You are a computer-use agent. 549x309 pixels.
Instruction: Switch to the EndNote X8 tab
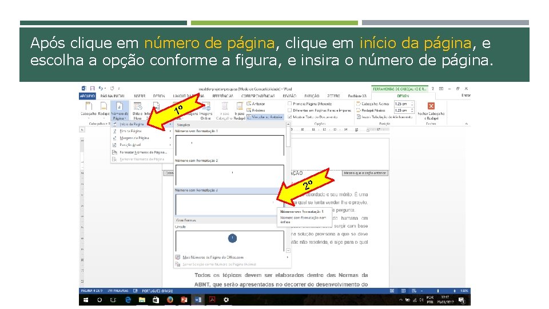(357, 96)
